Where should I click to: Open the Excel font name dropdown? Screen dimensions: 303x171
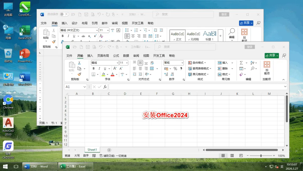117,63
